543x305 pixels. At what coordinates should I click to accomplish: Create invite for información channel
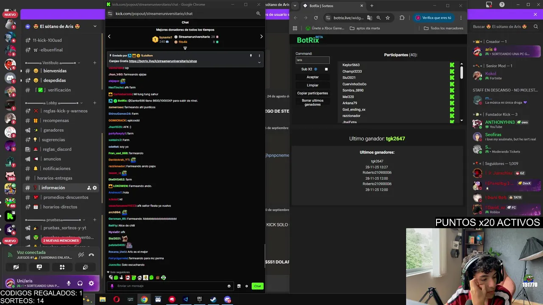pyautogui.click(x=89, y=188)
